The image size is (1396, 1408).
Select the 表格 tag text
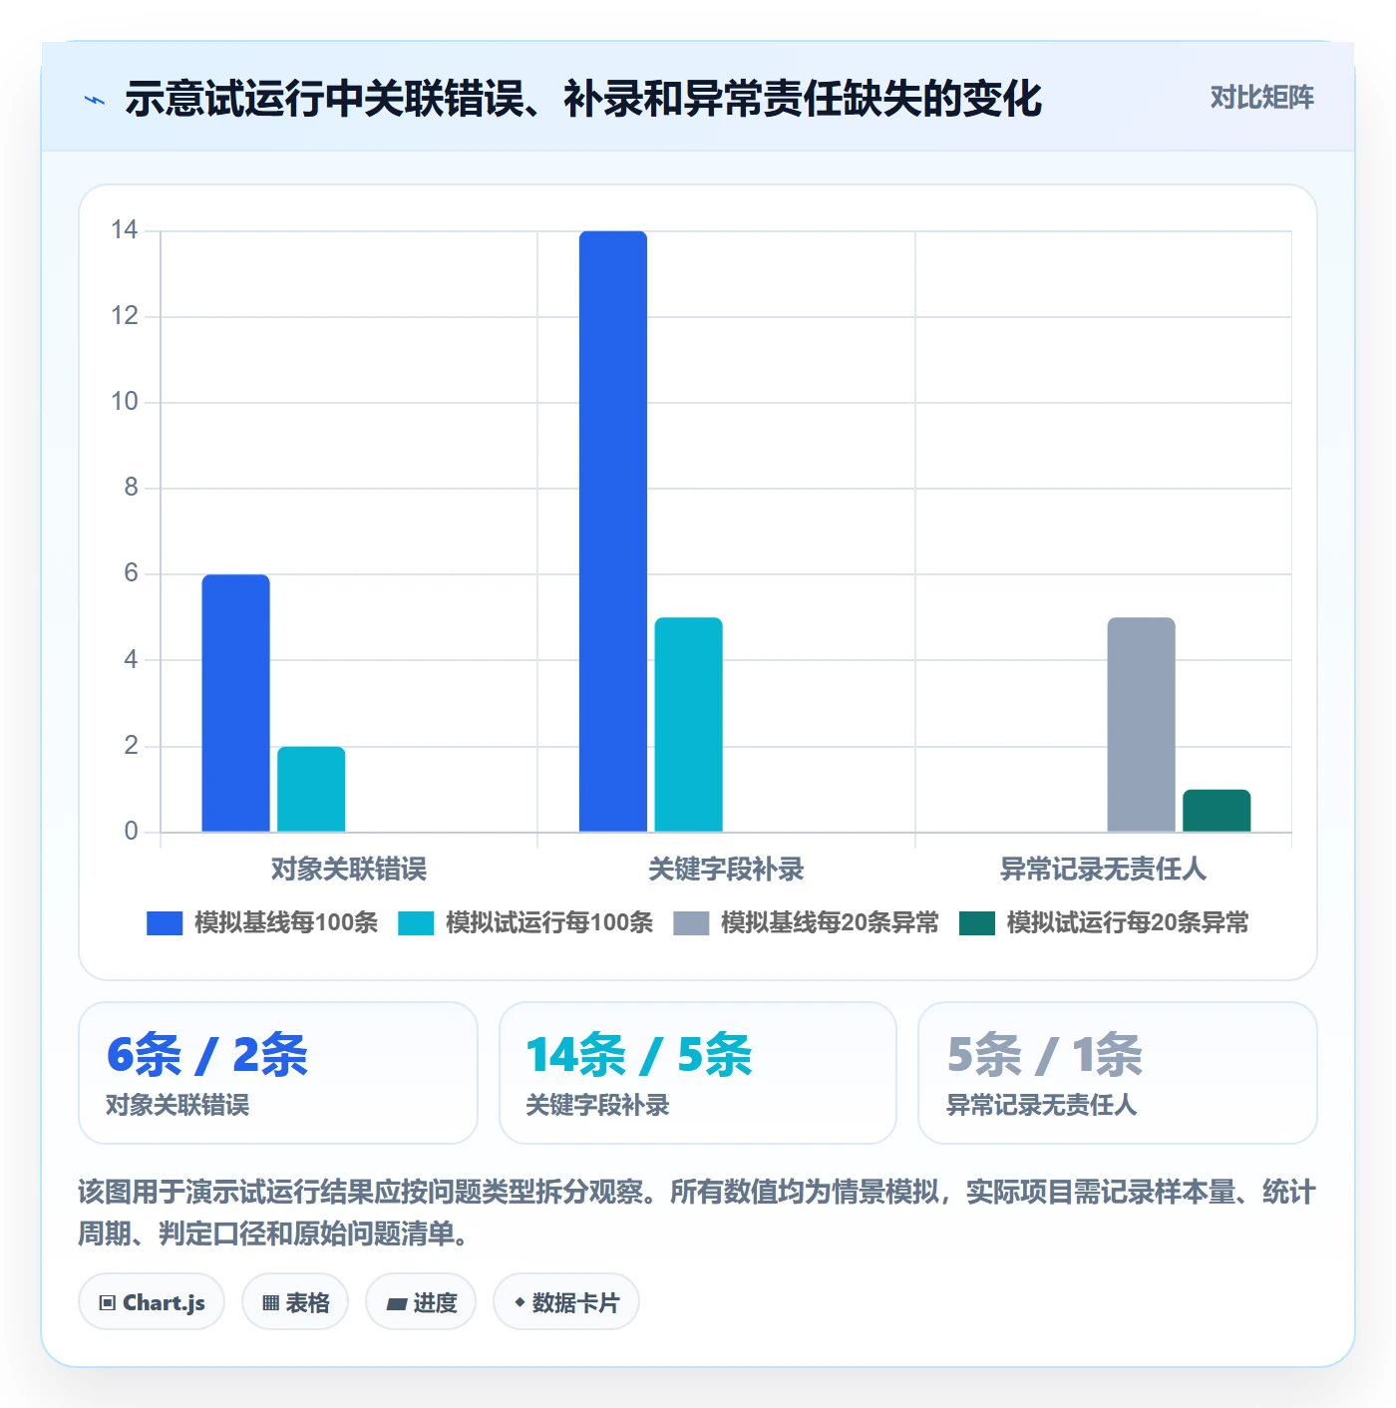click(307, 1303)
